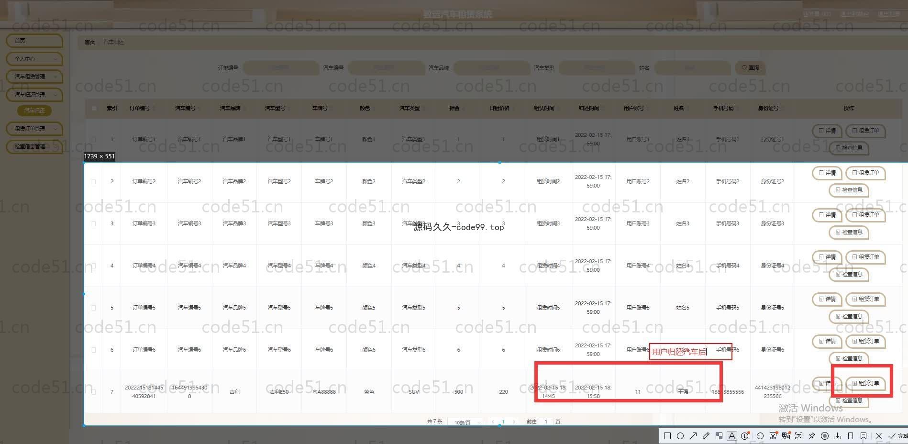
Task: Open 租赁订单 for 订单编号1 row
Action: (865, 131)
